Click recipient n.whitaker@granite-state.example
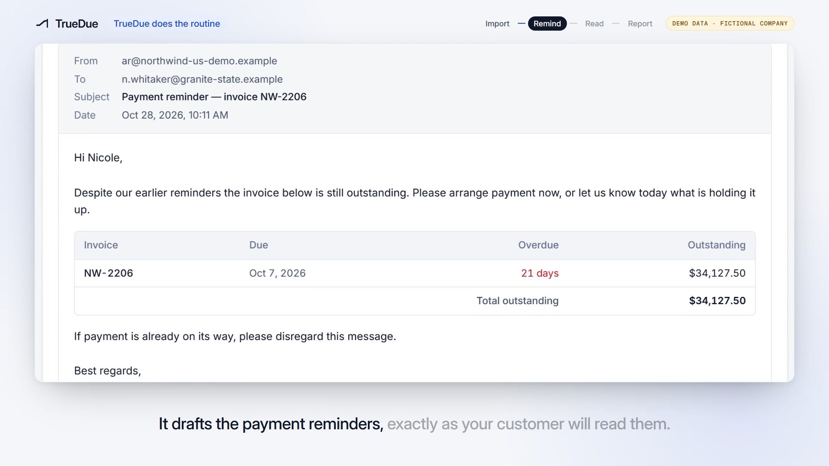The image size is (829, 466). 202,79
